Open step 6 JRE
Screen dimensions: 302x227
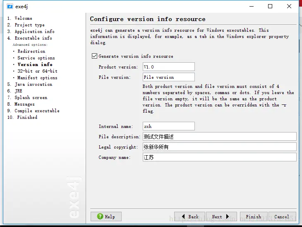[x=14, y=91]
